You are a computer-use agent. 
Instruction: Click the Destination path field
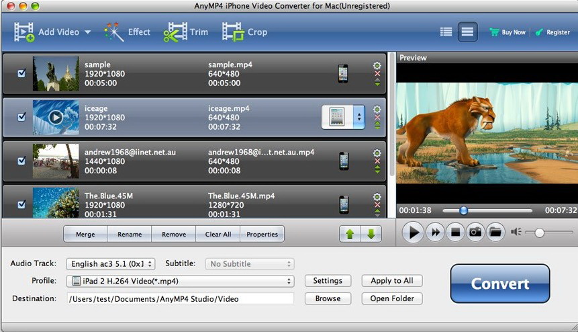(181, 298)
